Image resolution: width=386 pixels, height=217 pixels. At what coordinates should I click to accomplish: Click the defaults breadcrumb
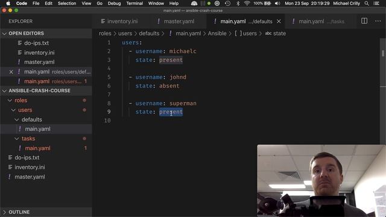click(149, 34)
